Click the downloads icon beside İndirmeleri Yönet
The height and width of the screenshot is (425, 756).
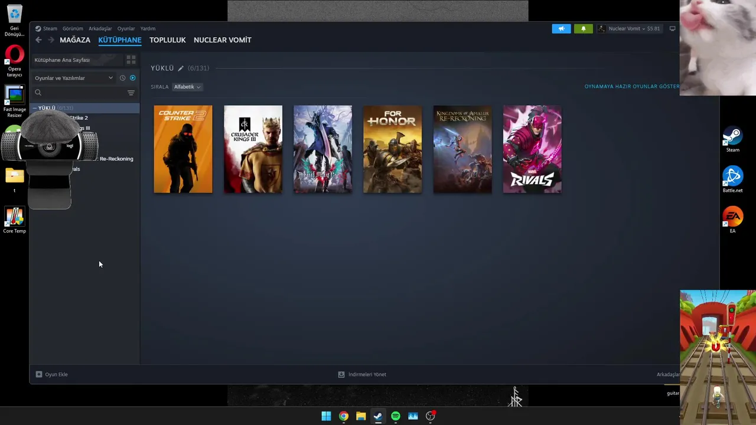coord(341,374)
